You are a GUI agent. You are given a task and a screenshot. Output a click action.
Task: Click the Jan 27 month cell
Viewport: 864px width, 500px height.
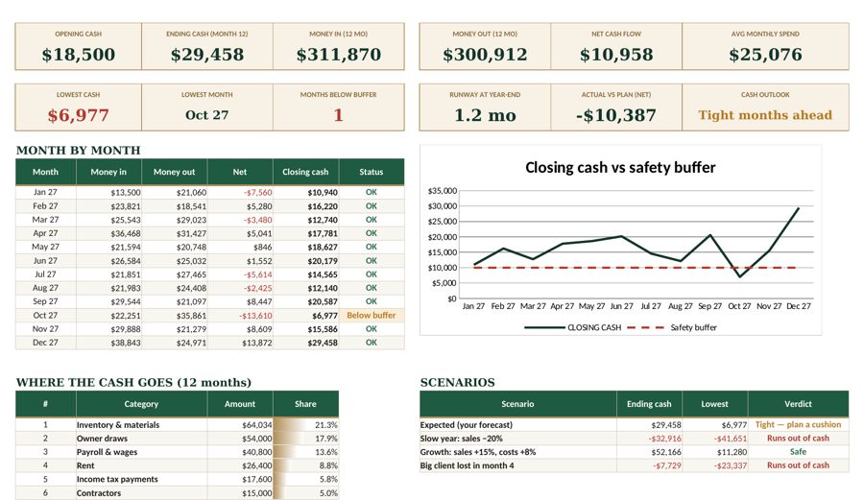pos(45,192)
